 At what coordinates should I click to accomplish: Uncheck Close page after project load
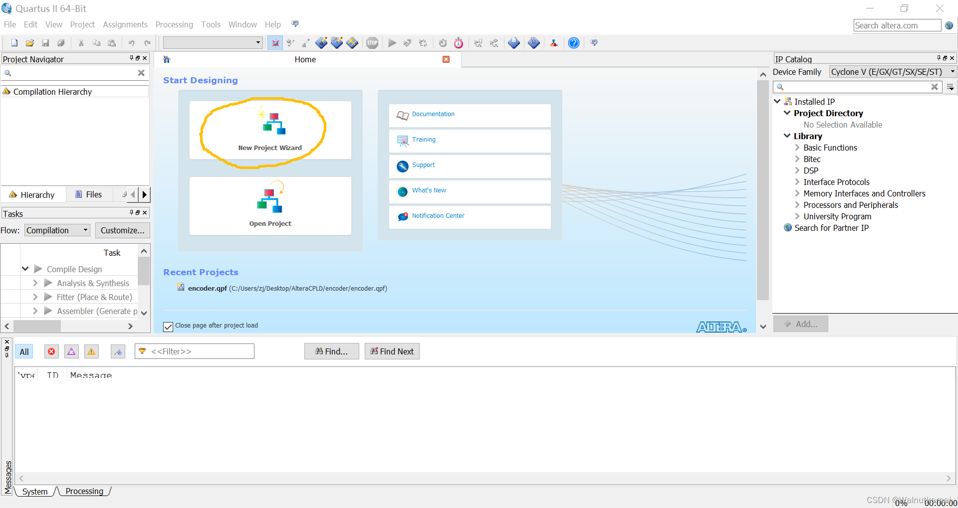coord(168,327)
